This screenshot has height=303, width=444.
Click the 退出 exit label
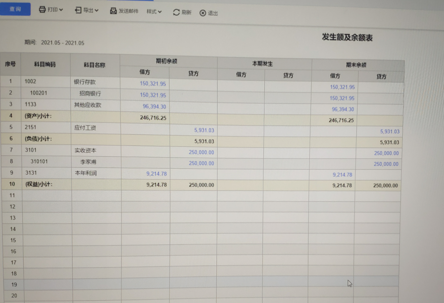coord(213,13)
